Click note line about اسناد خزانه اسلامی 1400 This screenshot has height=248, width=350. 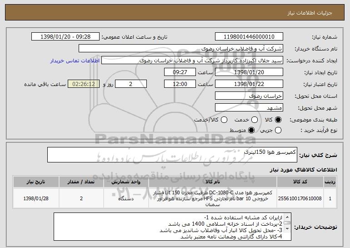pyautogui.click(x=225, y=224)
